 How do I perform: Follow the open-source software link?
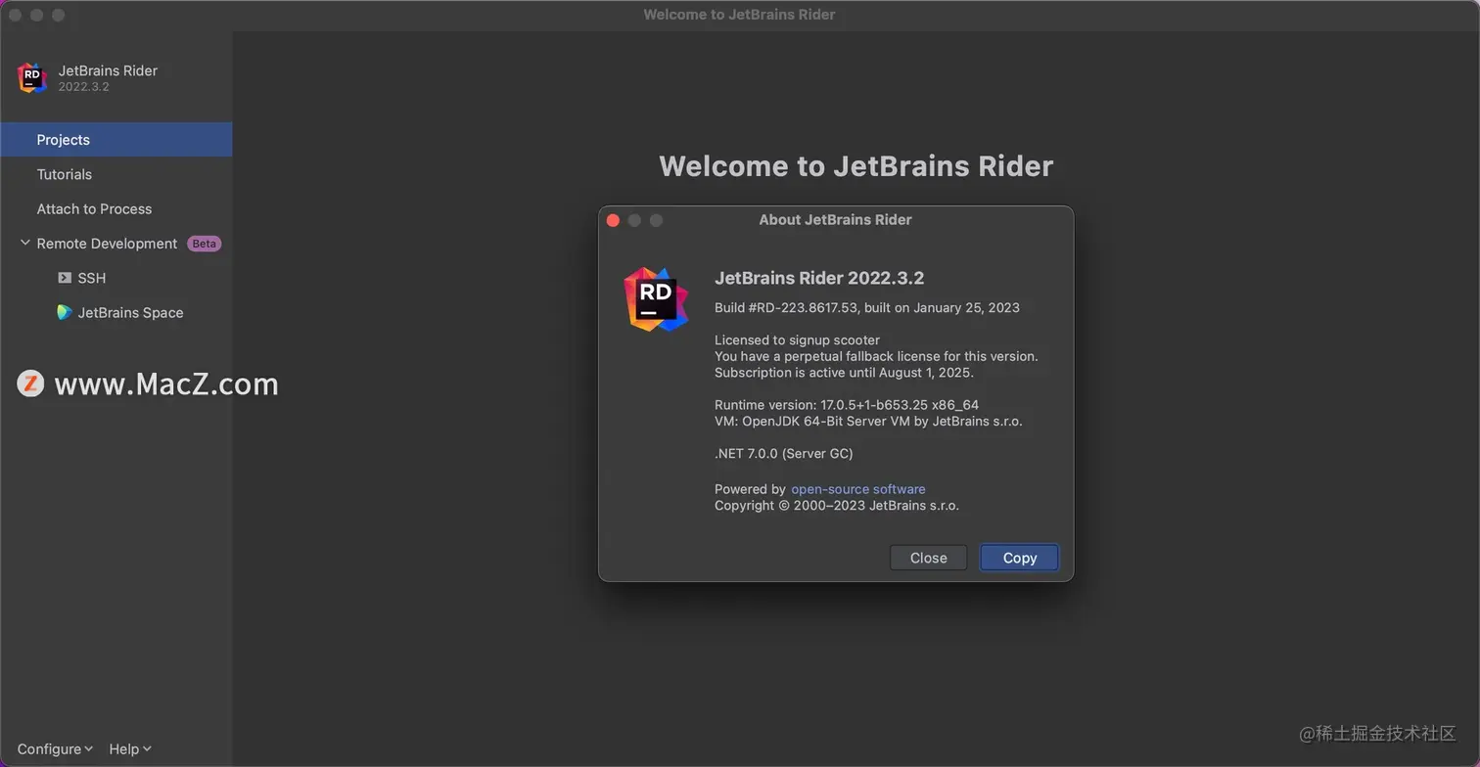click(858, 489)
